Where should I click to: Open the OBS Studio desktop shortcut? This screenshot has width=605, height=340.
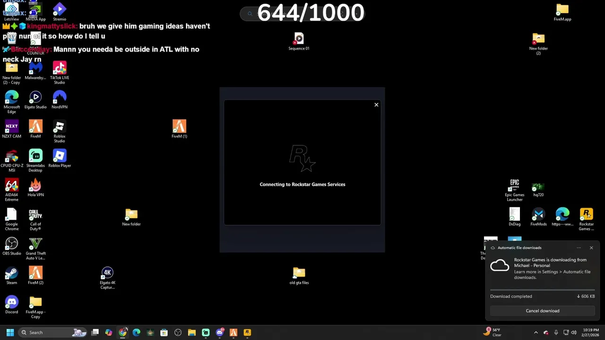[x=12, y=246]
